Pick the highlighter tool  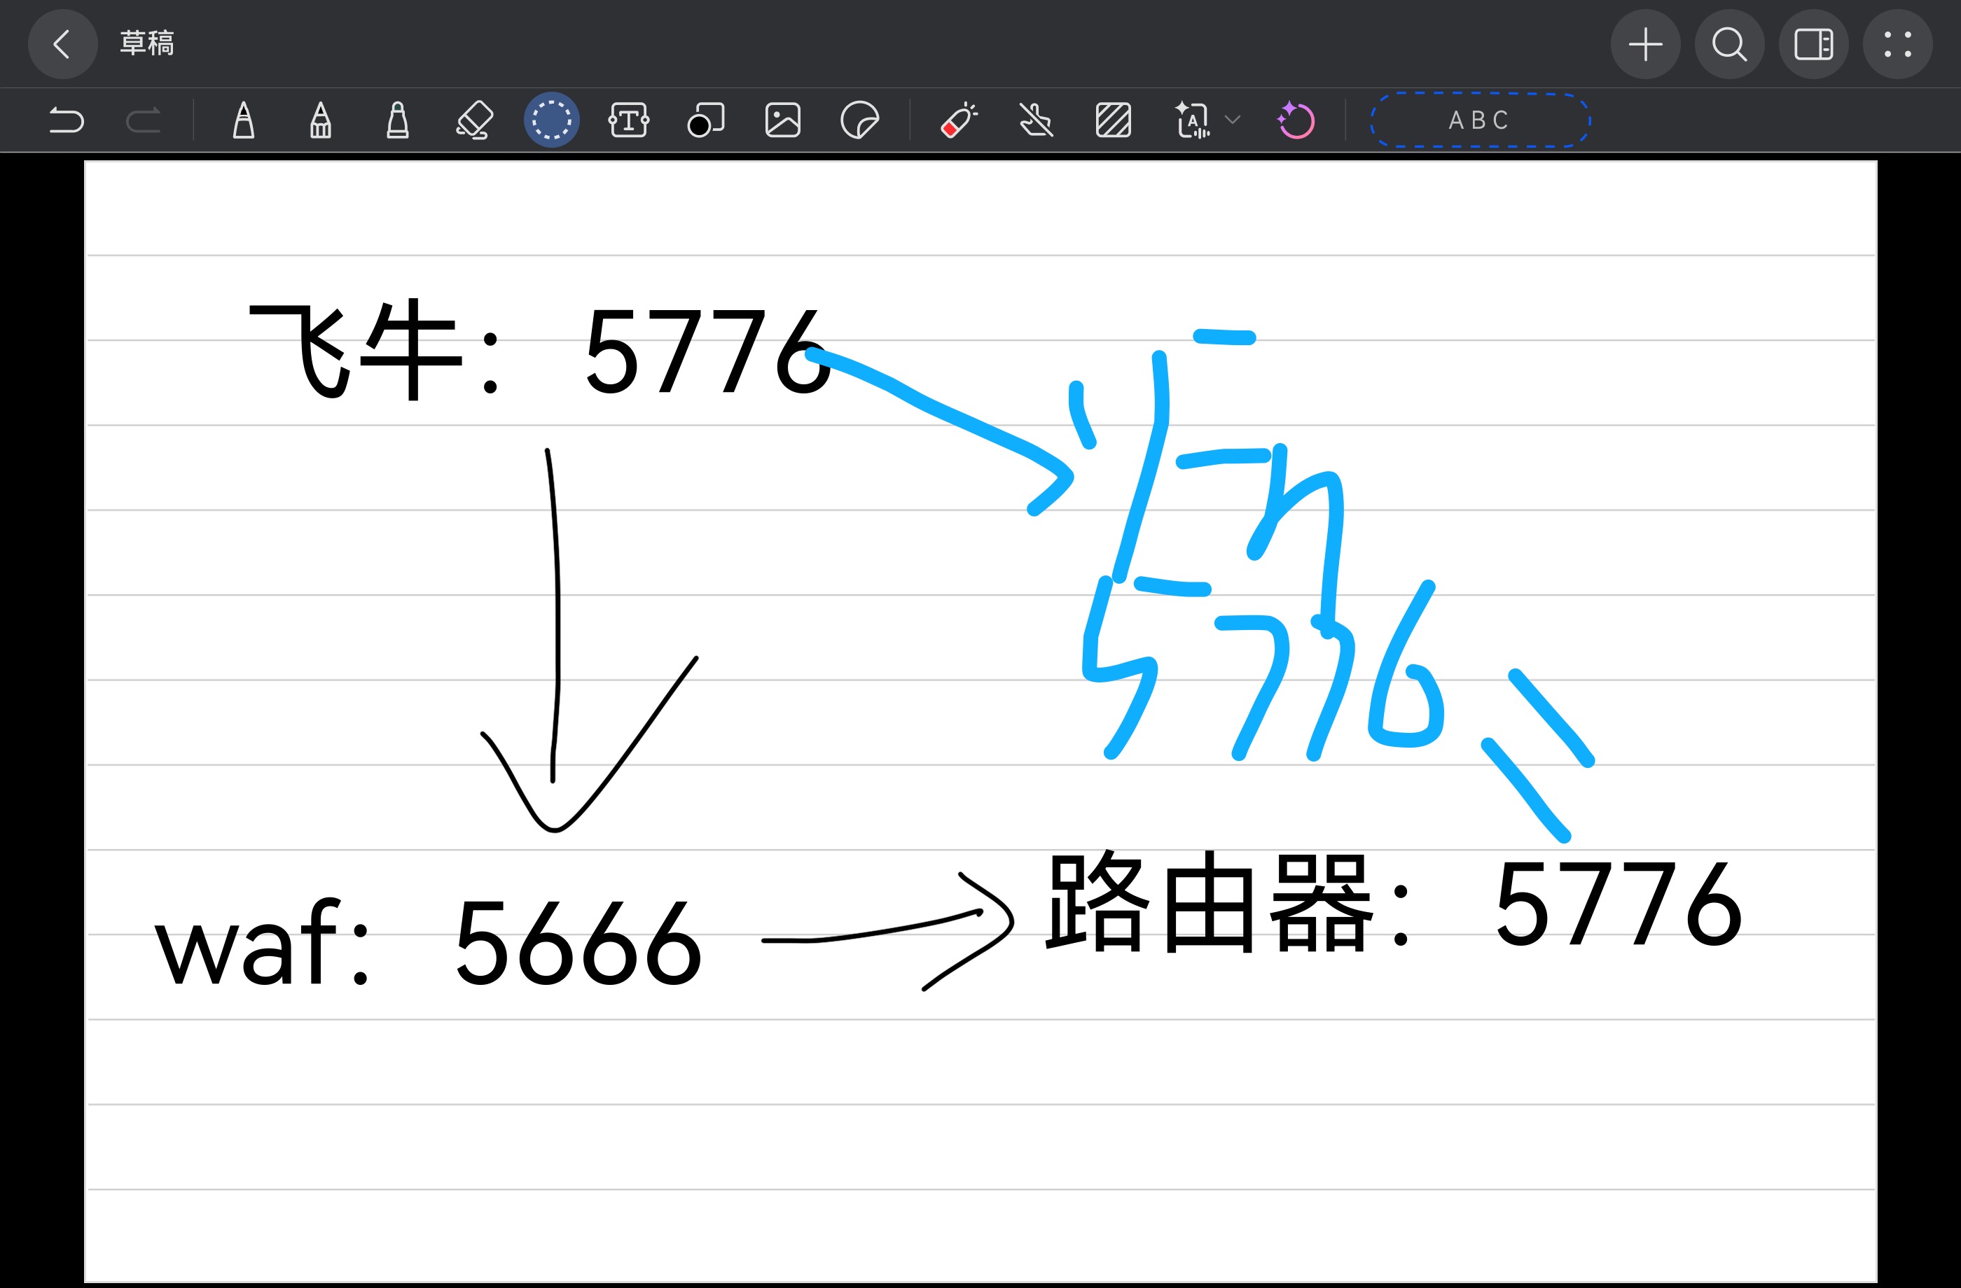(397, 120)
